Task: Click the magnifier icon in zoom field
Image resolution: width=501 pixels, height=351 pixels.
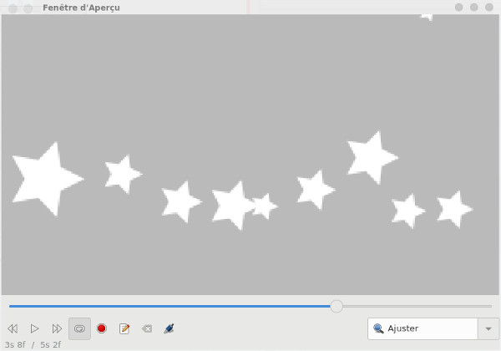Action: point(378,328)
